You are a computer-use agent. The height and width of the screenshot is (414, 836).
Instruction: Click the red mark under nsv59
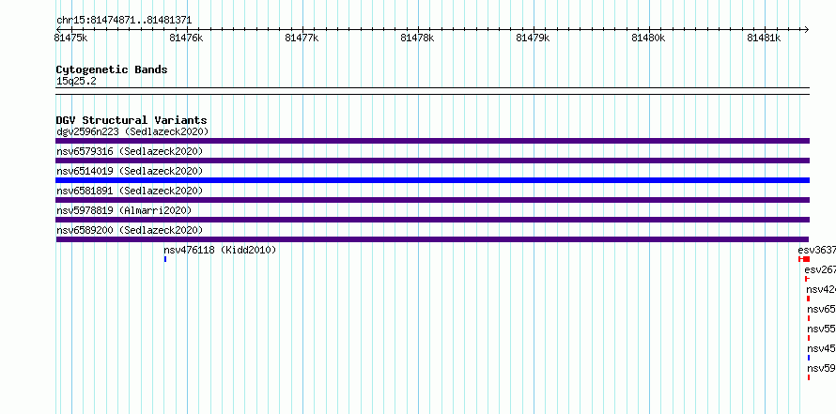809,377
